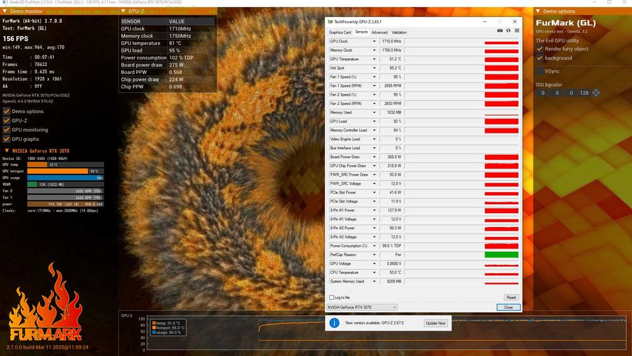Screen dimensions: 632x356
Task: Open the Board Power Draw dropdown
Action: (374, 157)
